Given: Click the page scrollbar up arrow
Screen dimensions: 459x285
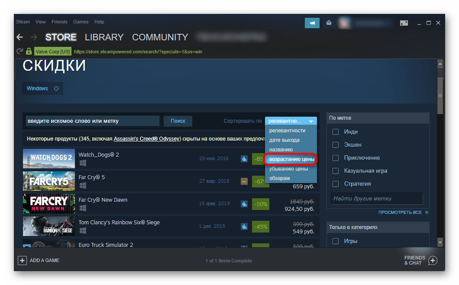Looking at the screenshot, I should click(440, 64).
